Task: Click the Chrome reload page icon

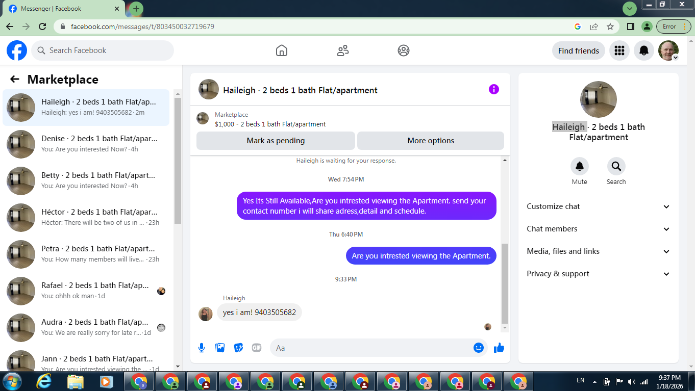Action: coord(43,27)
